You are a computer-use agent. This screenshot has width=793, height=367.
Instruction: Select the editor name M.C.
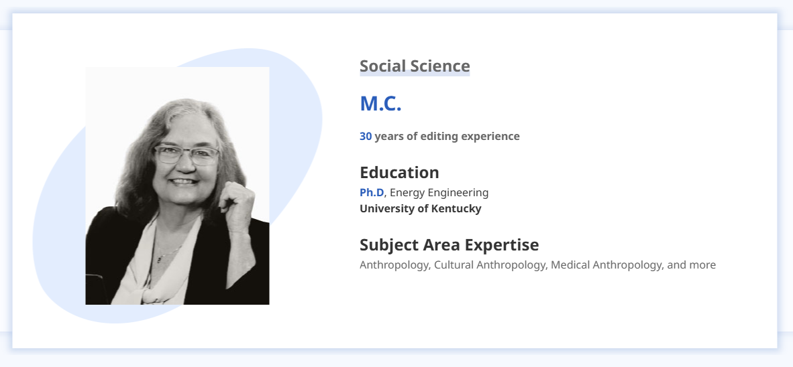point(380,104)
